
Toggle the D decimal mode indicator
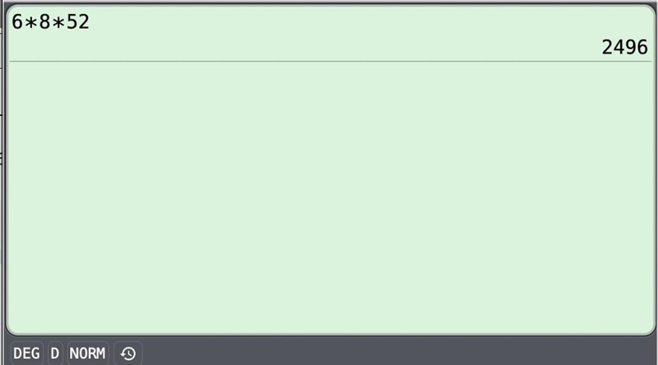(55, 353)
